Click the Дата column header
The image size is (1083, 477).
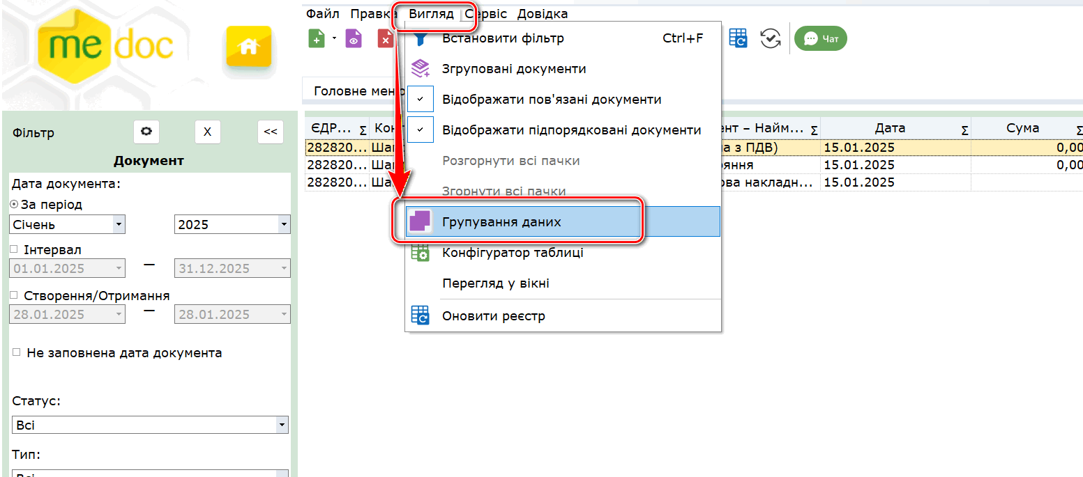(890, 128)
